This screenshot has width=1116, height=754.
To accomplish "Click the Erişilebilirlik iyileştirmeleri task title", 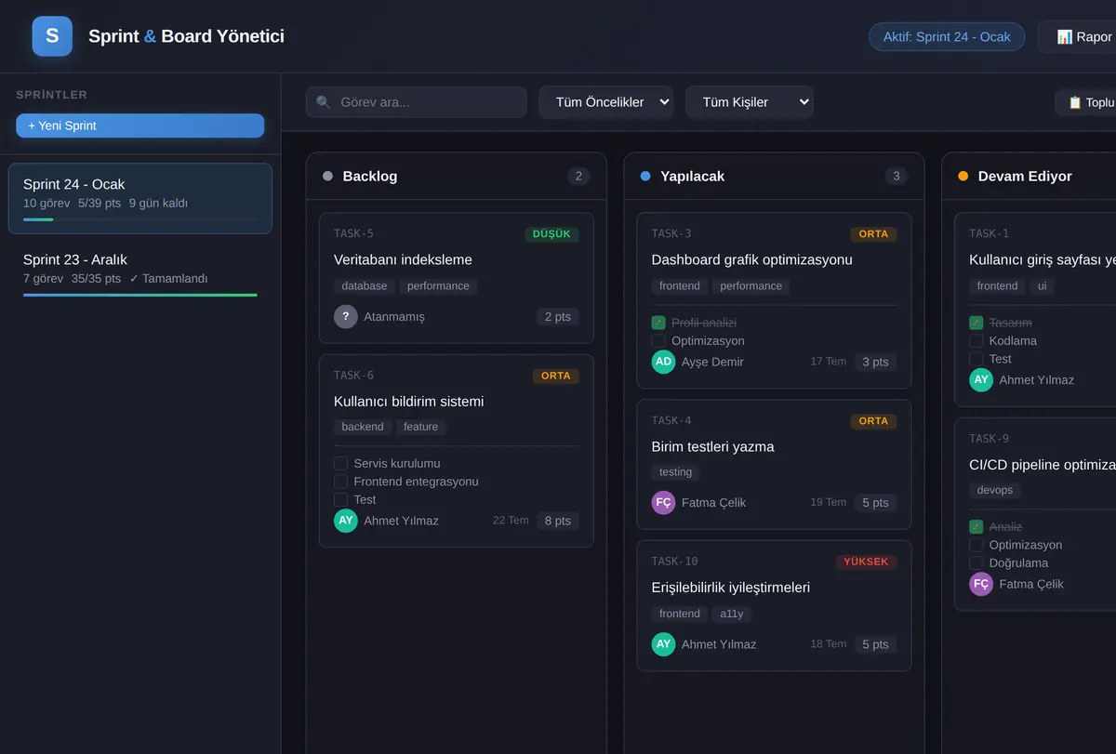I will [x=731, y=588].
